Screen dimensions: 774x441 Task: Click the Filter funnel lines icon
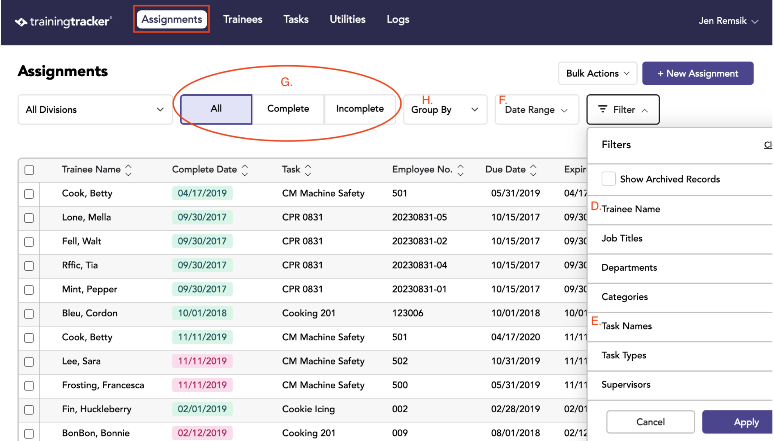pos(602,109)
